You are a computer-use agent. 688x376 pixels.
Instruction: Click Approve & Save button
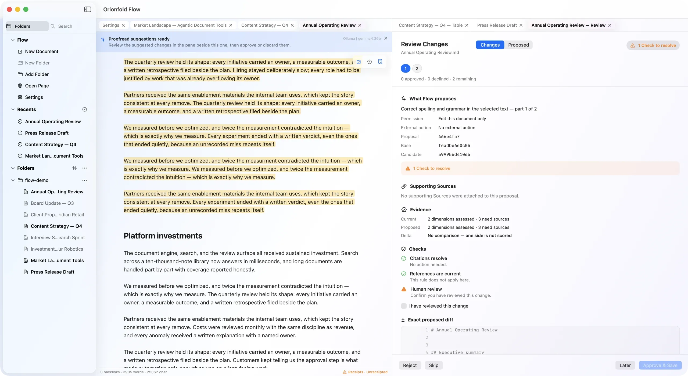point(660,365)
